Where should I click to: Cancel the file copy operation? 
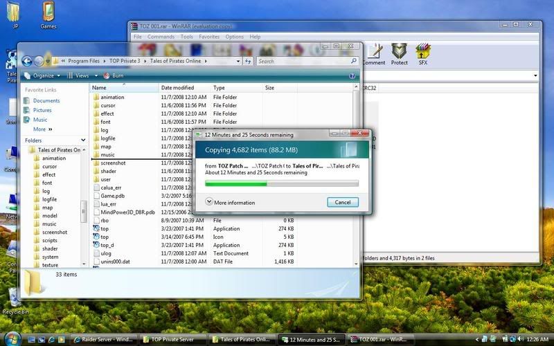[342, 203]
